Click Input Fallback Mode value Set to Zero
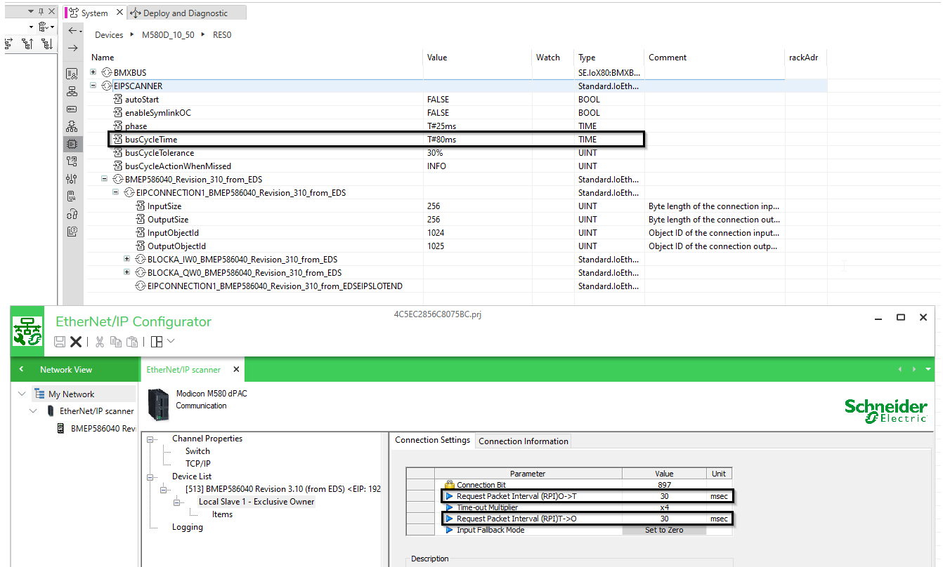The height and width of the screenshot is (567, 943). (x=664, y=530)
